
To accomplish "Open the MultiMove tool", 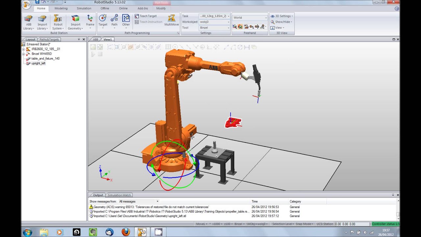I will coord(172,20).
